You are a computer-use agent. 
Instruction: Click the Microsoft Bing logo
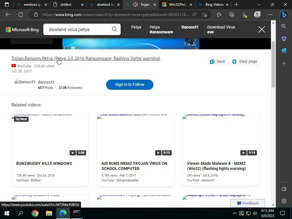pos(22,30)
